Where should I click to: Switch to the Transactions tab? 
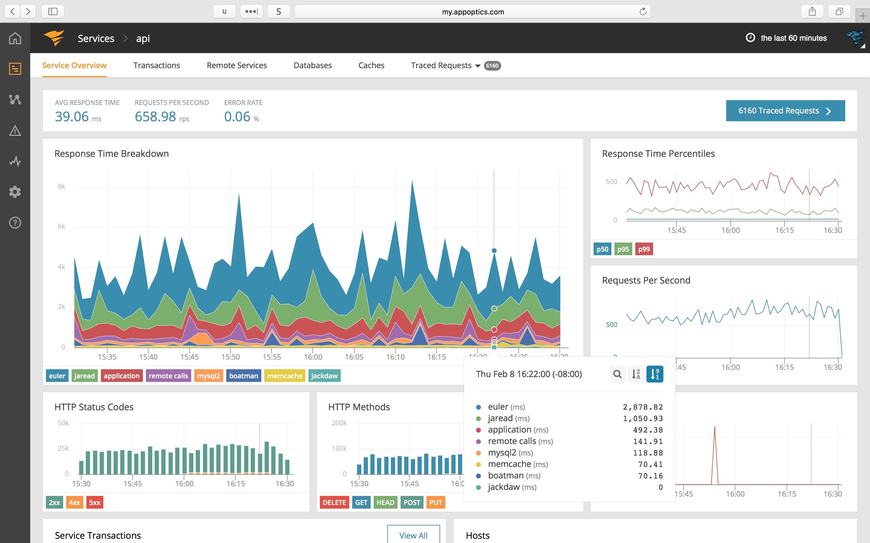click(156, 65)
